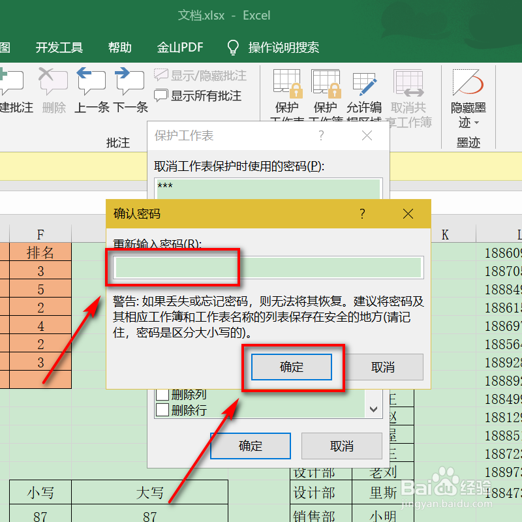Select the Protect Sheet (保护工作表) icon
Image resolution: width=522 pixels, height=522 pixels.
[x=286, y=88]
